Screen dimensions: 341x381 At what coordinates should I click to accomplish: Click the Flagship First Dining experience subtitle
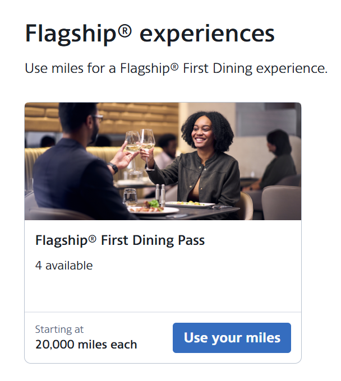(176, 68)
